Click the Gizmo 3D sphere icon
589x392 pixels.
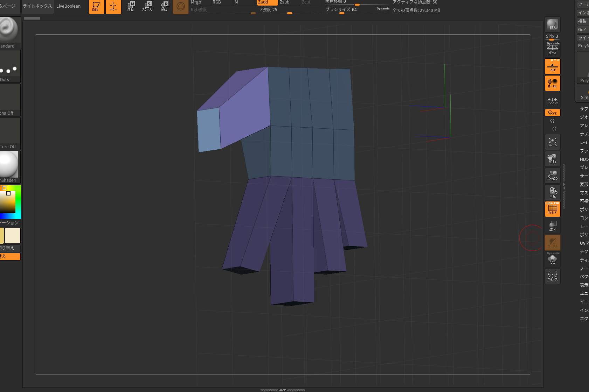[x=181, y=6]
